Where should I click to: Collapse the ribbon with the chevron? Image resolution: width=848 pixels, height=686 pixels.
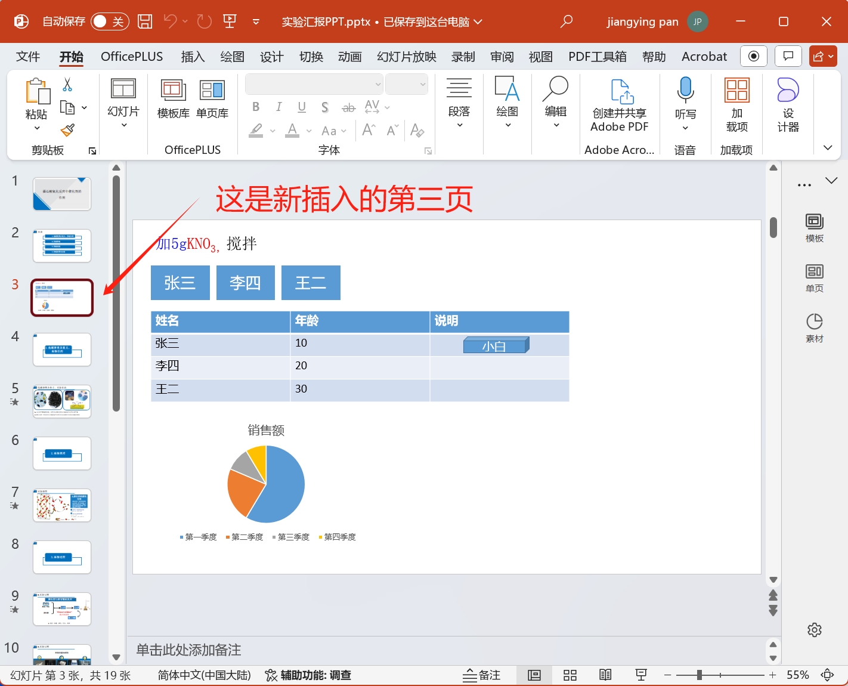click(827, 147)
